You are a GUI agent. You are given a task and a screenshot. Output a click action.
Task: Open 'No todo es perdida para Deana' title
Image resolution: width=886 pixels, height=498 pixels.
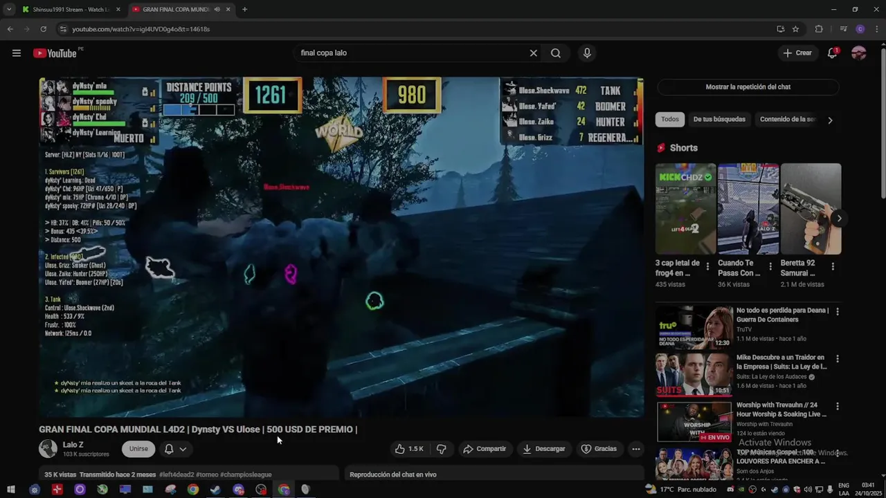(782, 315)
